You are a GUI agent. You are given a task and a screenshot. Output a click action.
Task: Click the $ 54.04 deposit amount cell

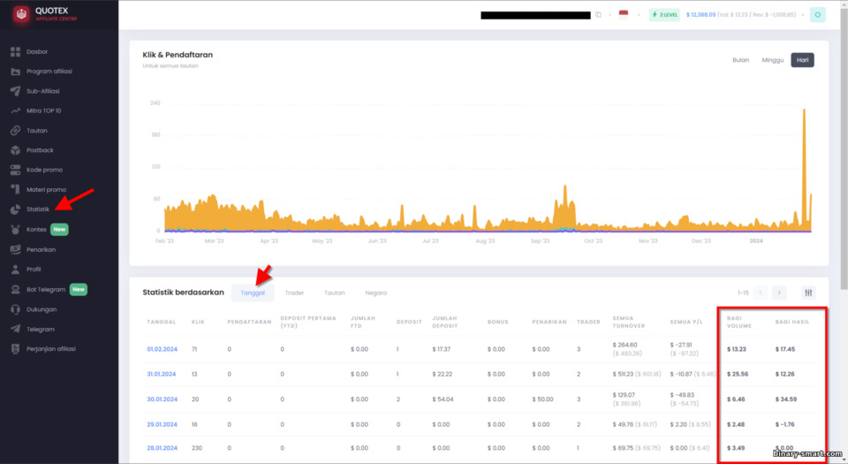pos(443,399)
